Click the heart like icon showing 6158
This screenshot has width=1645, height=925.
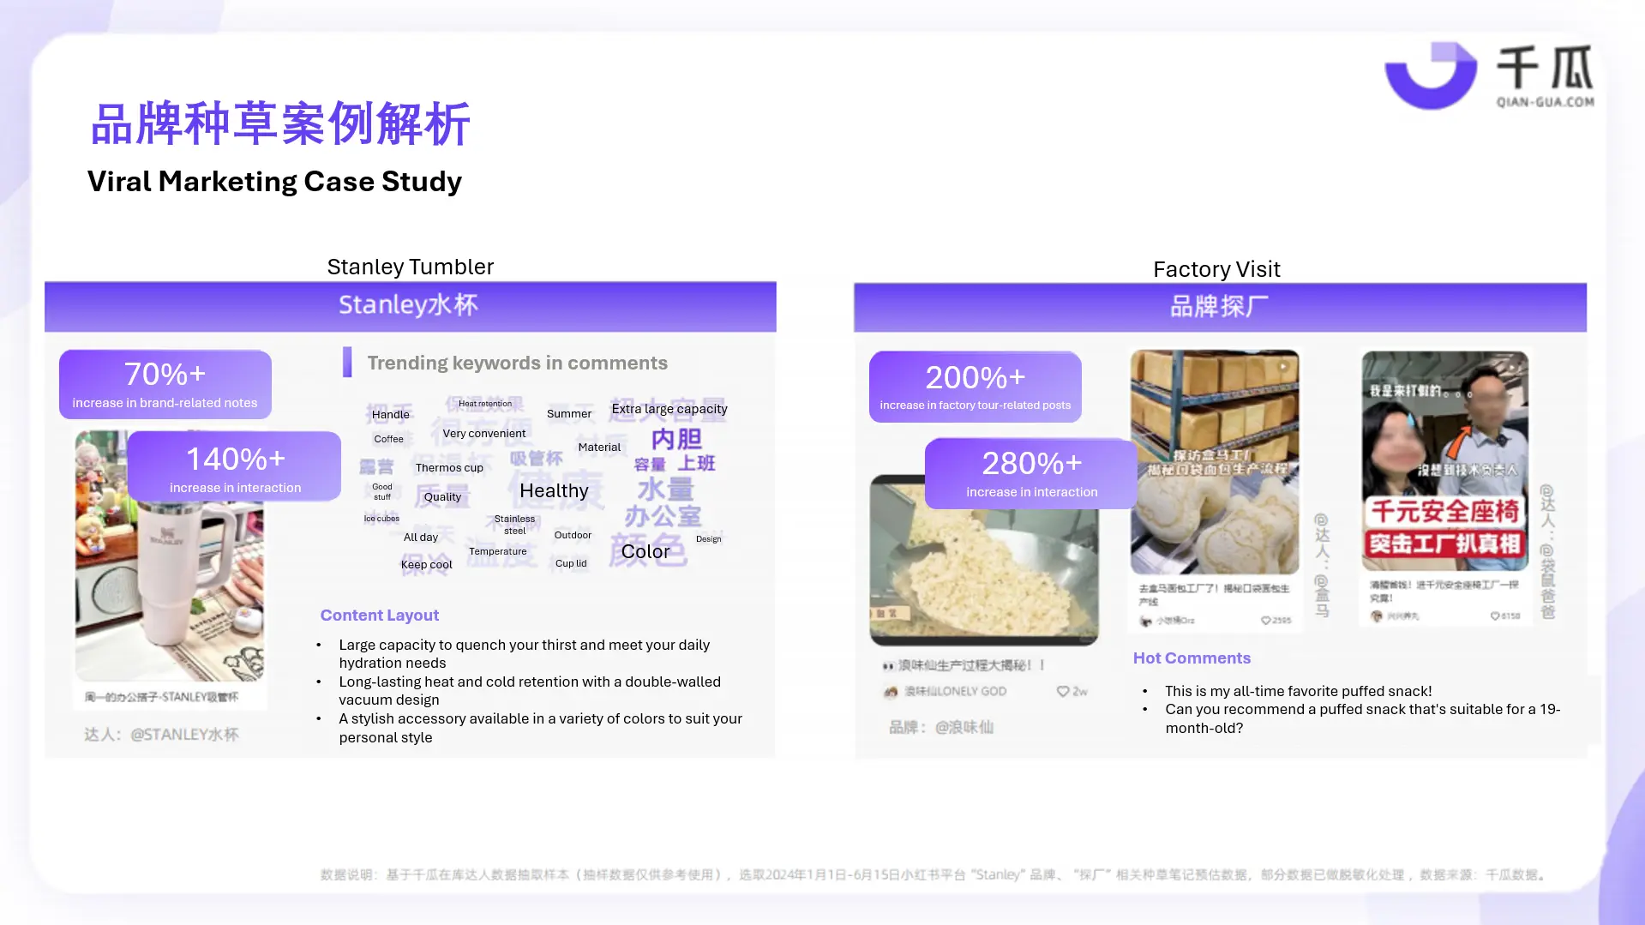pyautogui.click(x=1495, y=616)
